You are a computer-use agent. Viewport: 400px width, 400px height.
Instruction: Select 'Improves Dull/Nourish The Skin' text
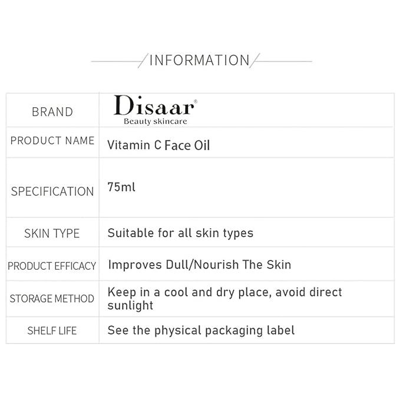(x=199, y=265)
